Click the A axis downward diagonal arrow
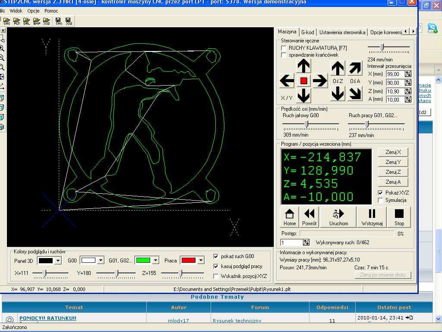 [x=355, y=93]
